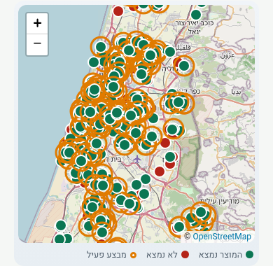Image resolution: width=273 pixels, height=266 pixels.
Task: Click orange ring legend for מבצע פעיל
Action: [133, 255]
